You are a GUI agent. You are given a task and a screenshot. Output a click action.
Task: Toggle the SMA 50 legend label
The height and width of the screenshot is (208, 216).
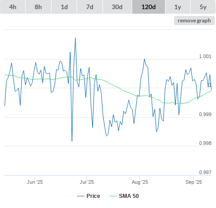129,196
